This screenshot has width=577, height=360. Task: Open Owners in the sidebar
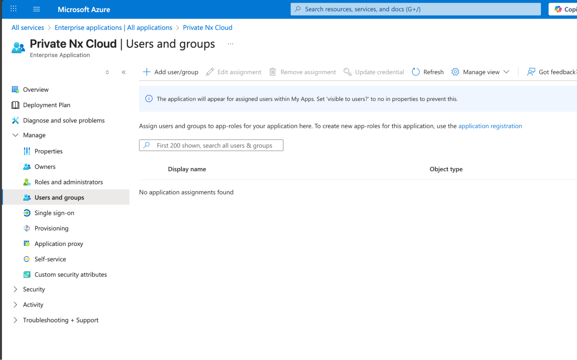45,167
